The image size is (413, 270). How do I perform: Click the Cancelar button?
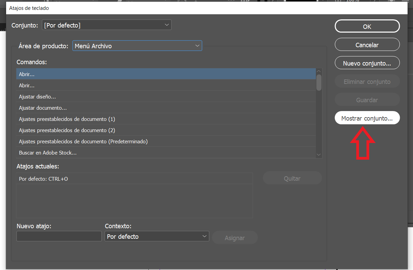(367, 44)
